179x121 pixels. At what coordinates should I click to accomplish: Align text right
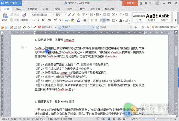coord(100,20)
